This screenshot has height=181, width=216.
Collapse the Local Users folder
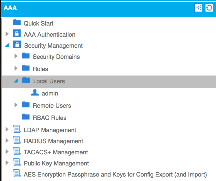[x=16, y=81]
